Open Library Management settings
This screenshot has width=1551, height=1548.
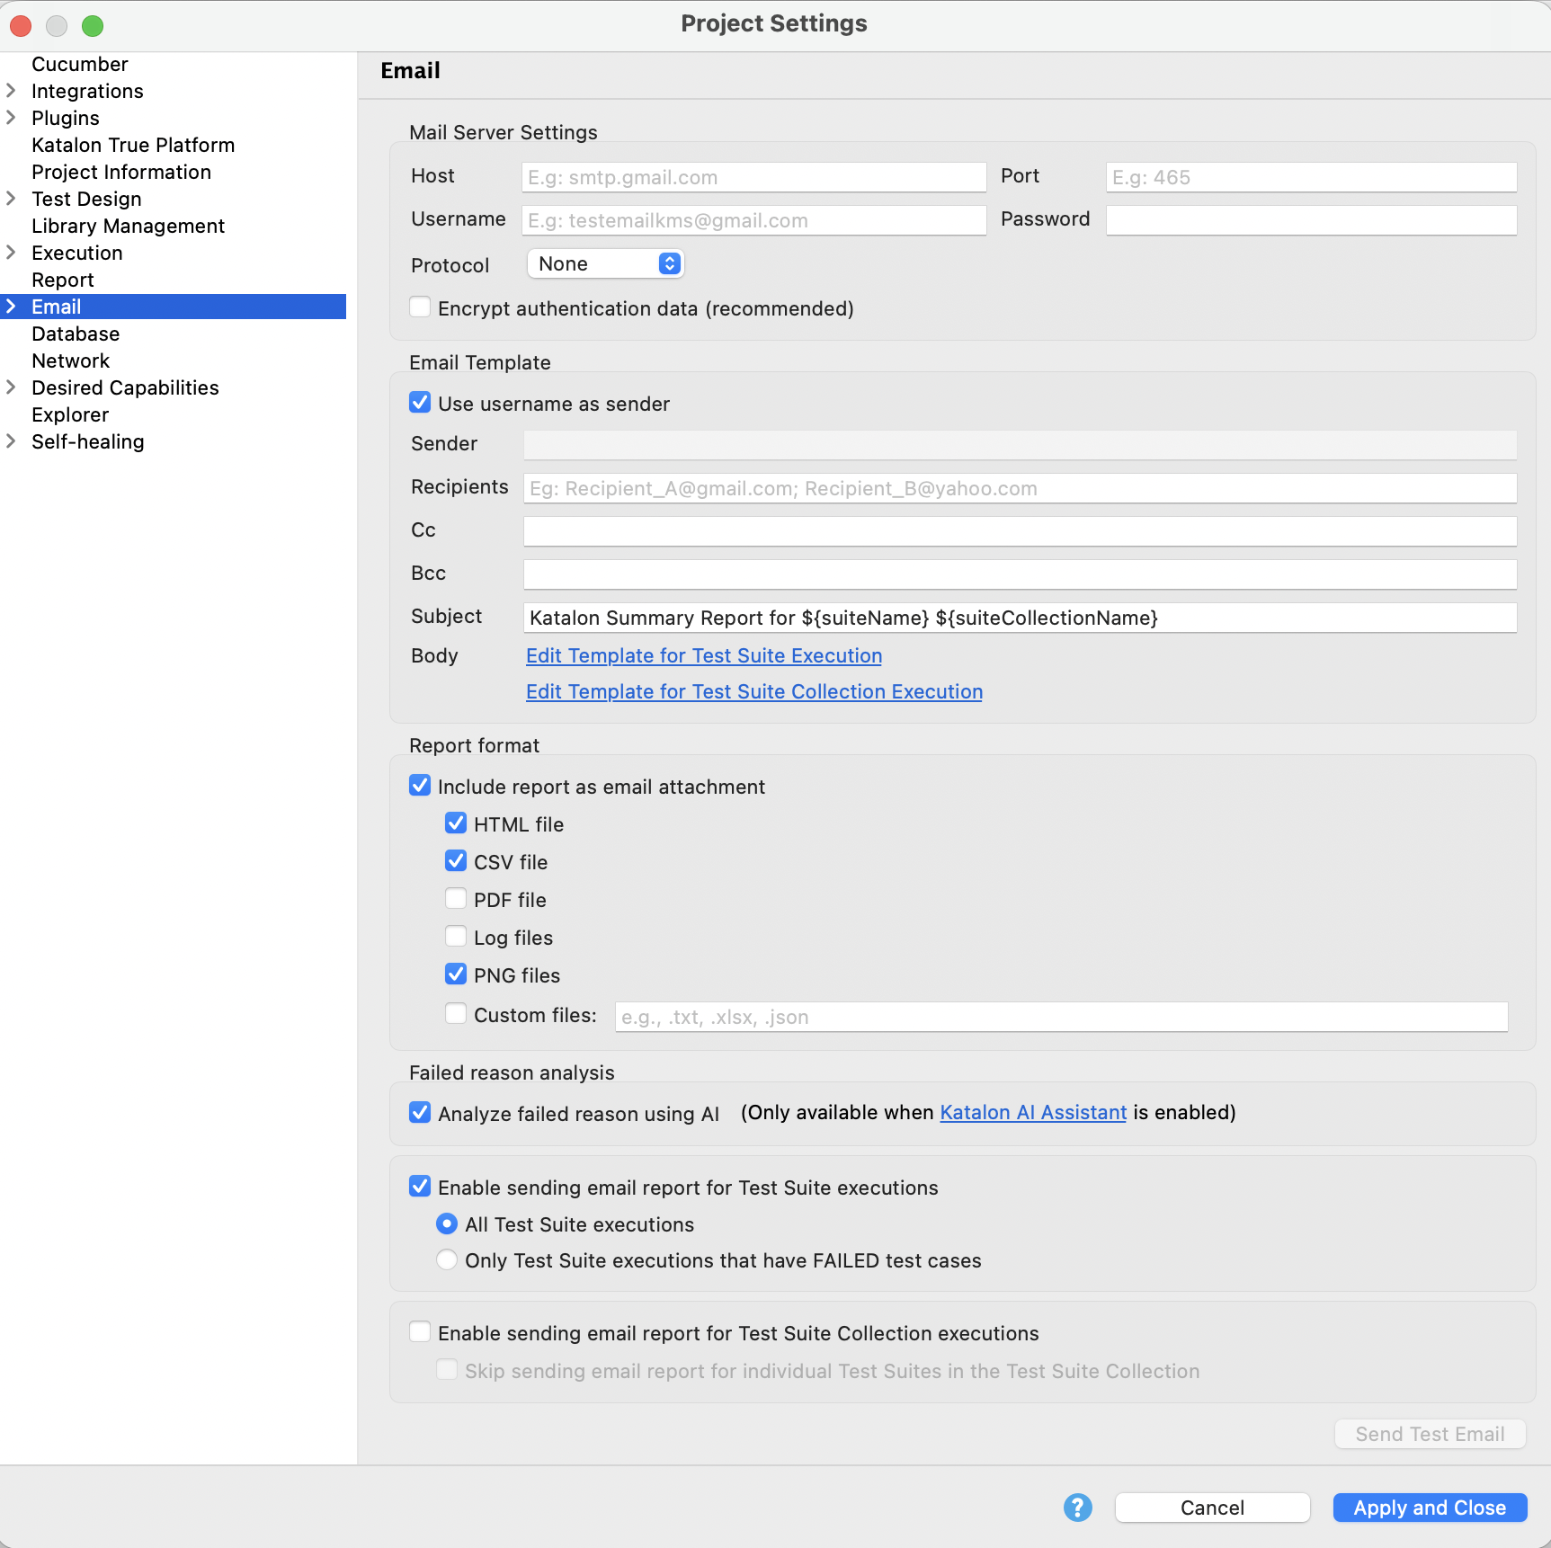pos(128,226)
